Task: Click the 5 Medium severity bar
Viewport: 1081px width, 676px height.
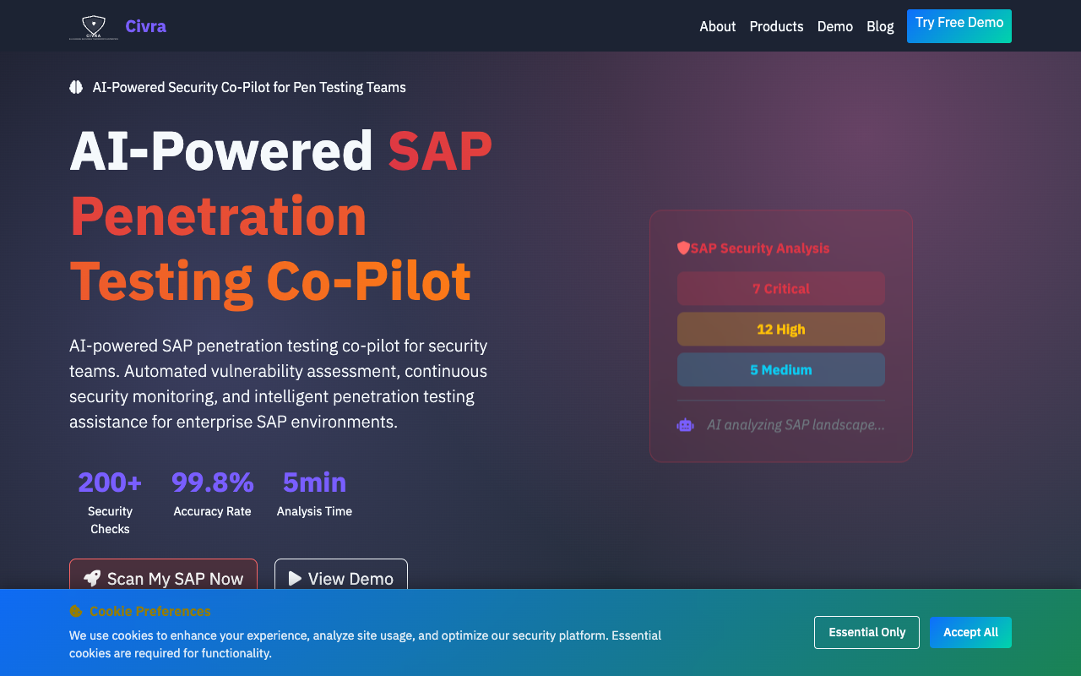Action: [780, 369]
